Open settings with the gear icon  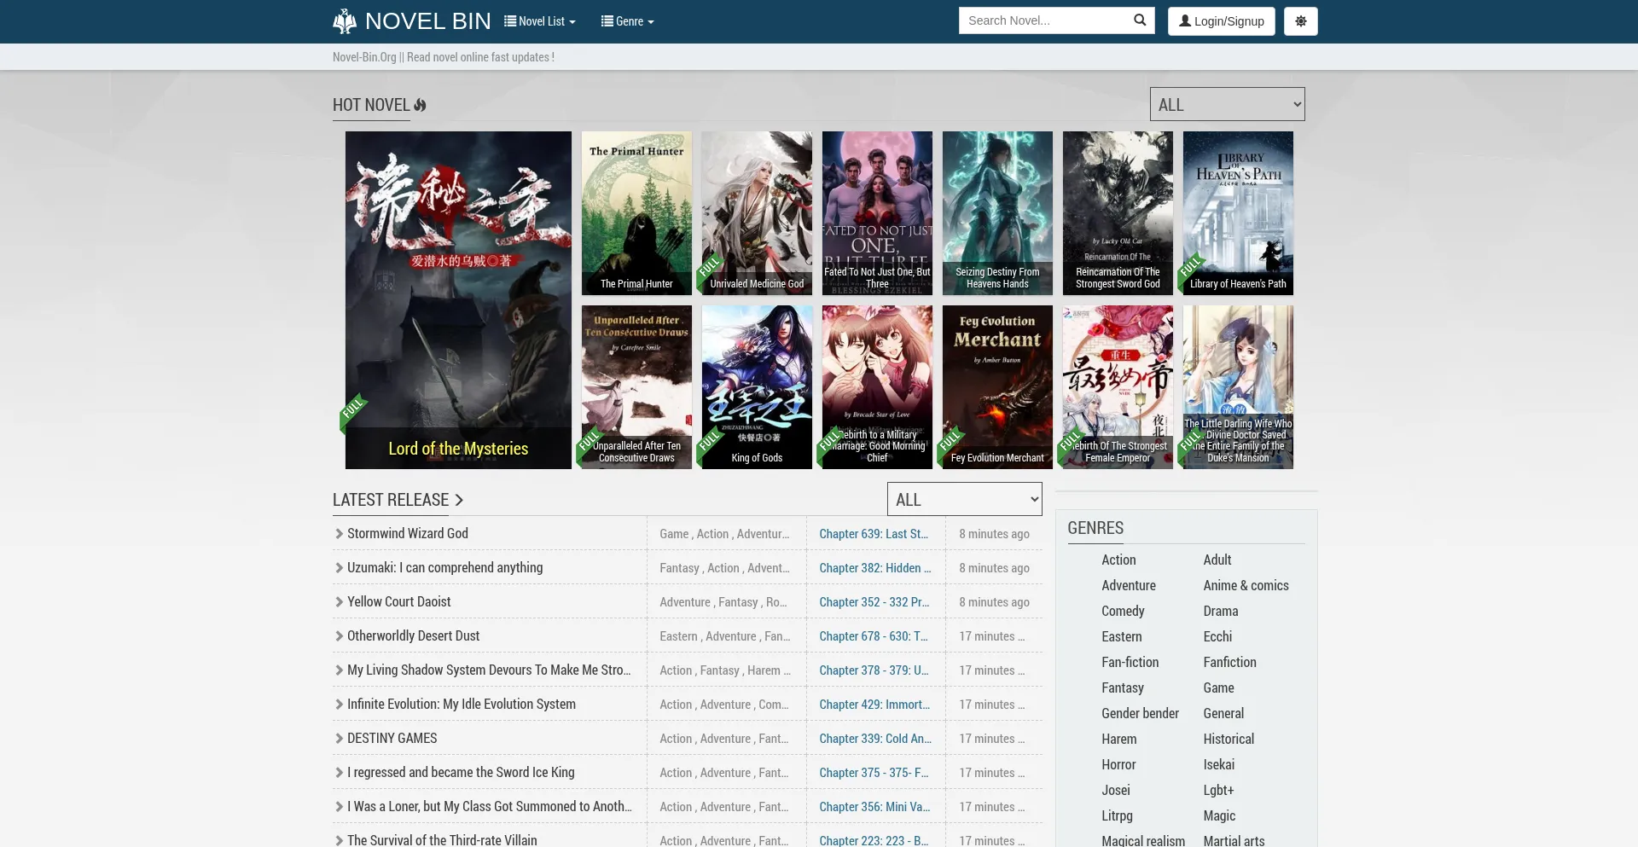tap(1300, 21)
